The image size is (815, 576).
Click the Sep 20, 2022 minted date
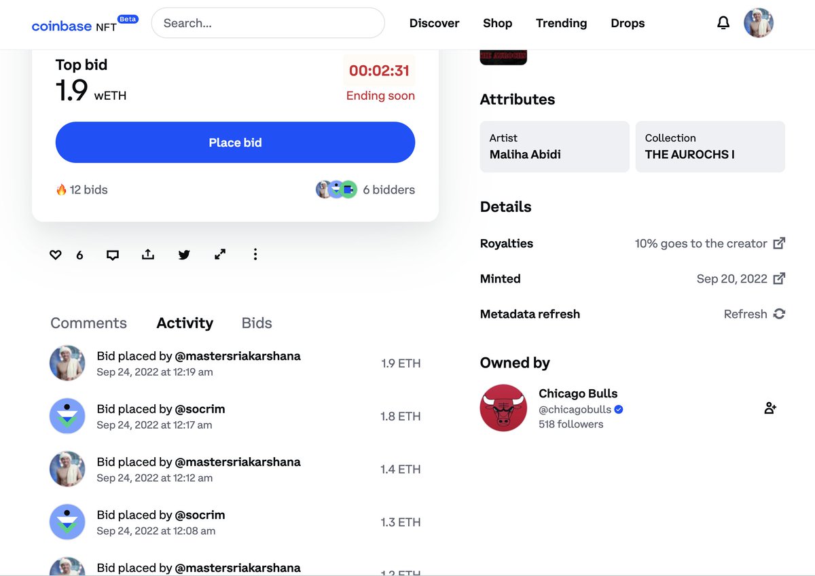tap(732, 278)
